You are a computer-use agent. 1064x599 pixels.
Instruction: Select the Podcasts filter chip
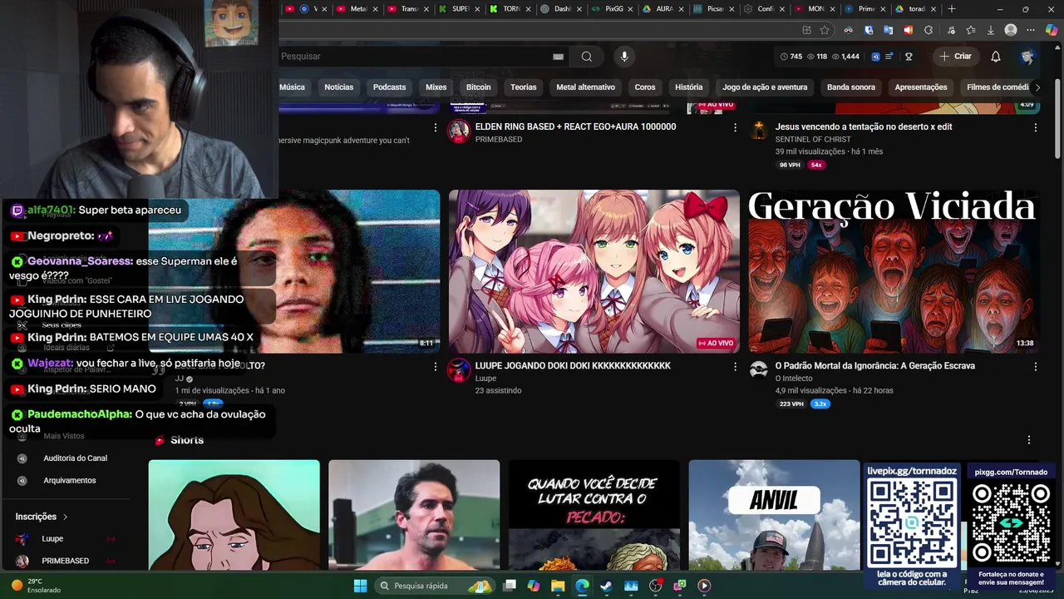click(x=389, y=87)
